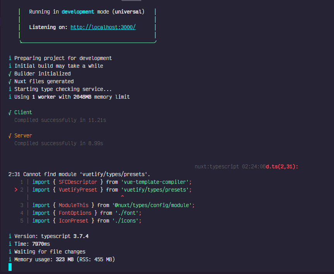Click the 'Listening on:' label

[48, 27]
